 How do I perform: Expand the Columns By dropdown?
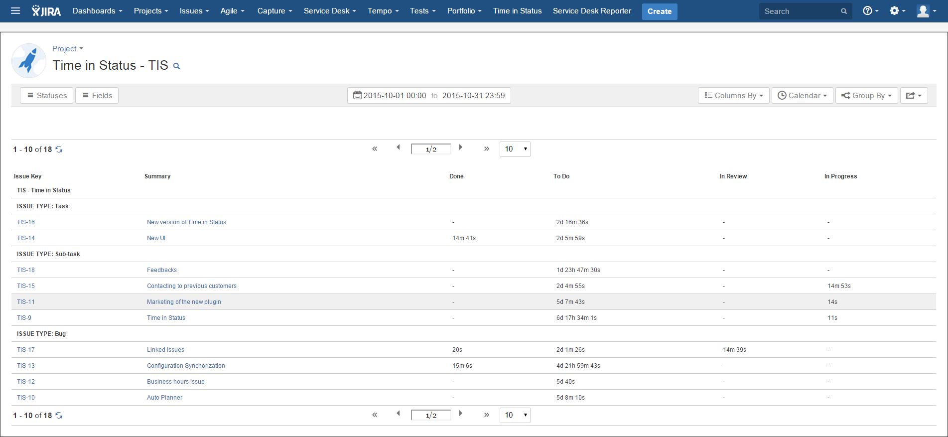(733, 96)
